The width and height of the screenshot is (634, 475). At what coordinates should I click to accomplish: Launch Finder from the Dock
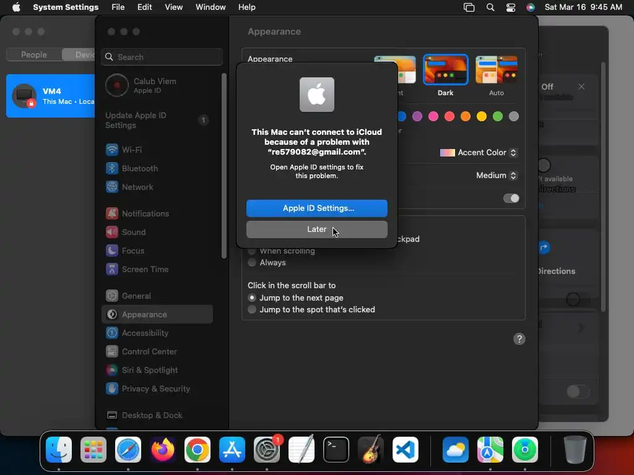[59, 450]
